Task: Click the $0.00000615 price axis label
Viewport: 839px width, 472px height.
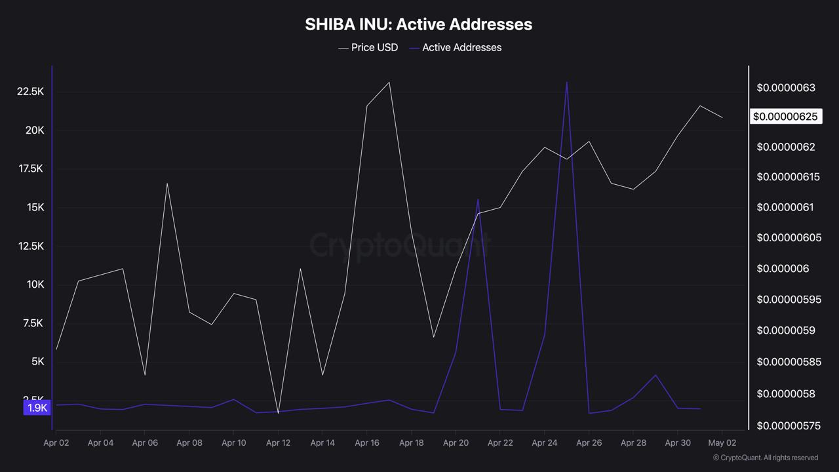Action: point(788,177)
